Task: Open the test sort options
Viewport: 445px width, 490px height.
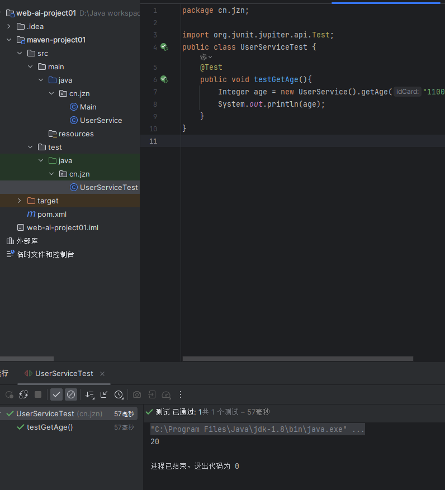Action: pos(90,395)
